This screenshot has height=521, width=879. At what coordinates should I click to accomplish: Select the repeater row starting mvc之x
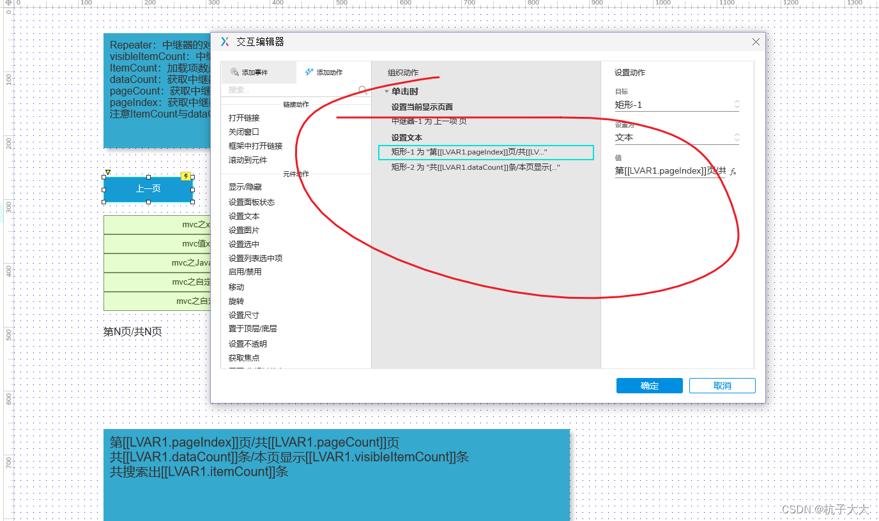(x=157, y=225)
